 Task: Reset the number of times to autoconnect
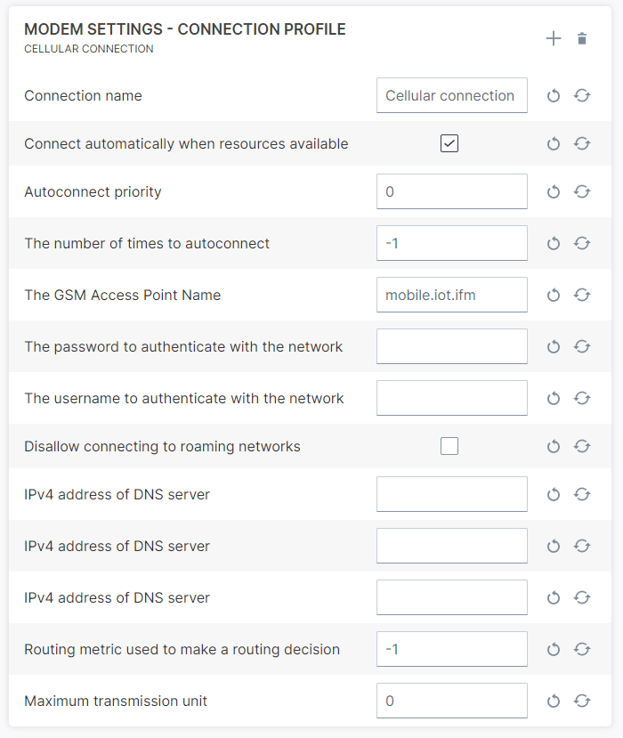[x=554, y=243]
